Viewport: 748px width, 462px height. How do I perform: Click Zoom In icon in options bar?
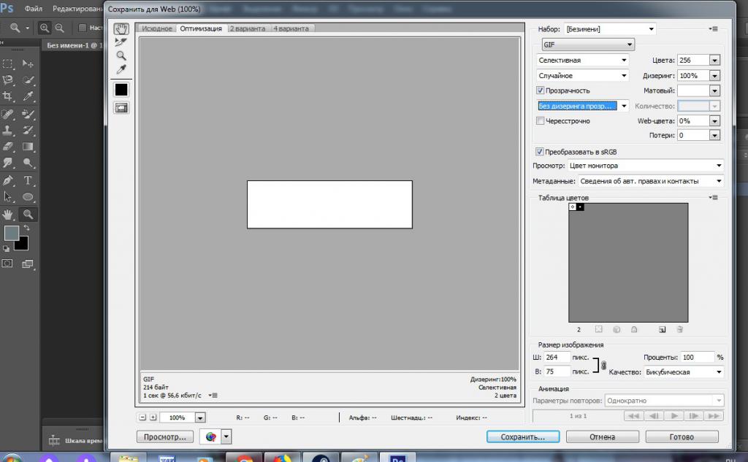click(x=45, y=28)
